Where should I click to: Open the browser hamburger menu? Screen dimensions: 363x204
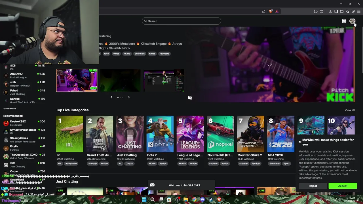[x=359, y=11]
